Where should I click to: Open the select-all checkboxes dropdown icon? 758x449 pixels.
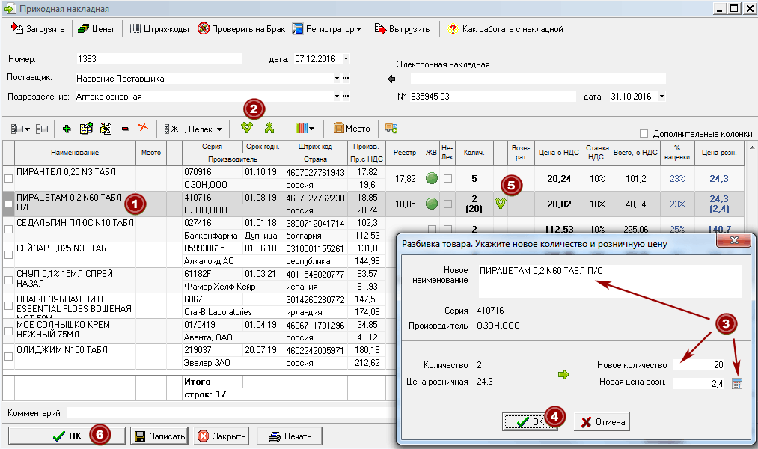[x=19, y=129]
